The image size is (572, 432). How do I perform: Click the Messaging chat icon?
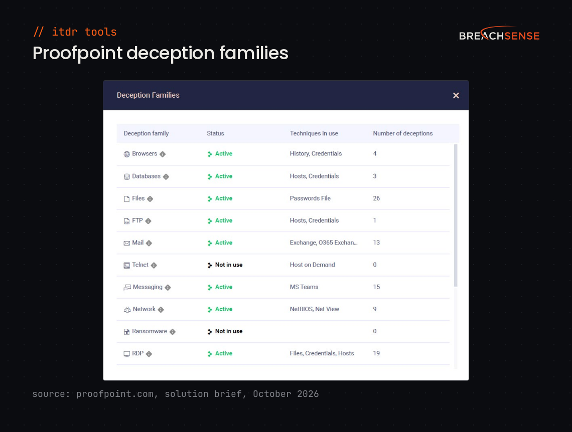coord(127,287)
